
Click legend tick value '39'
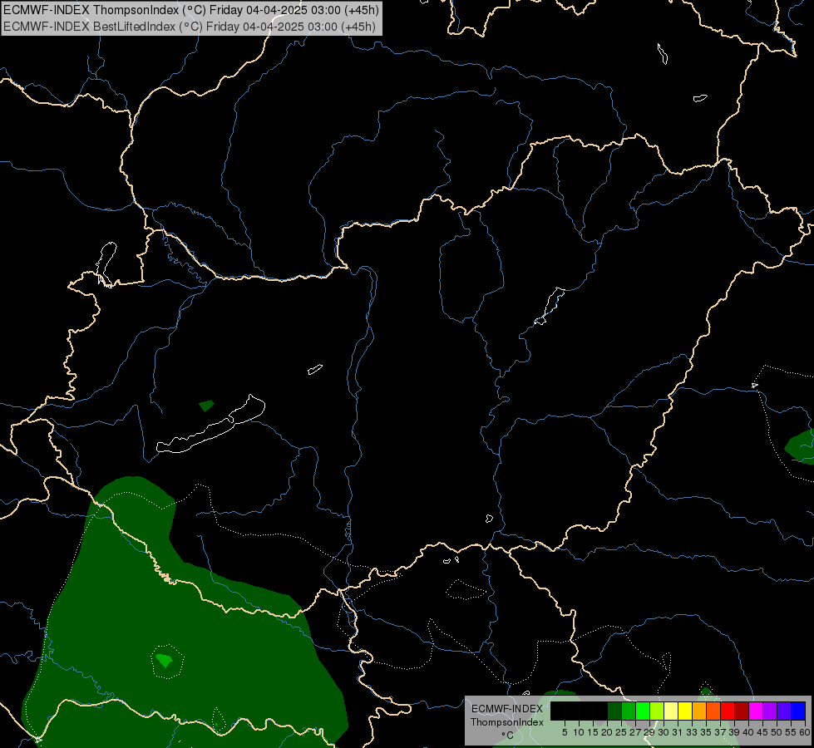[734, 732]
